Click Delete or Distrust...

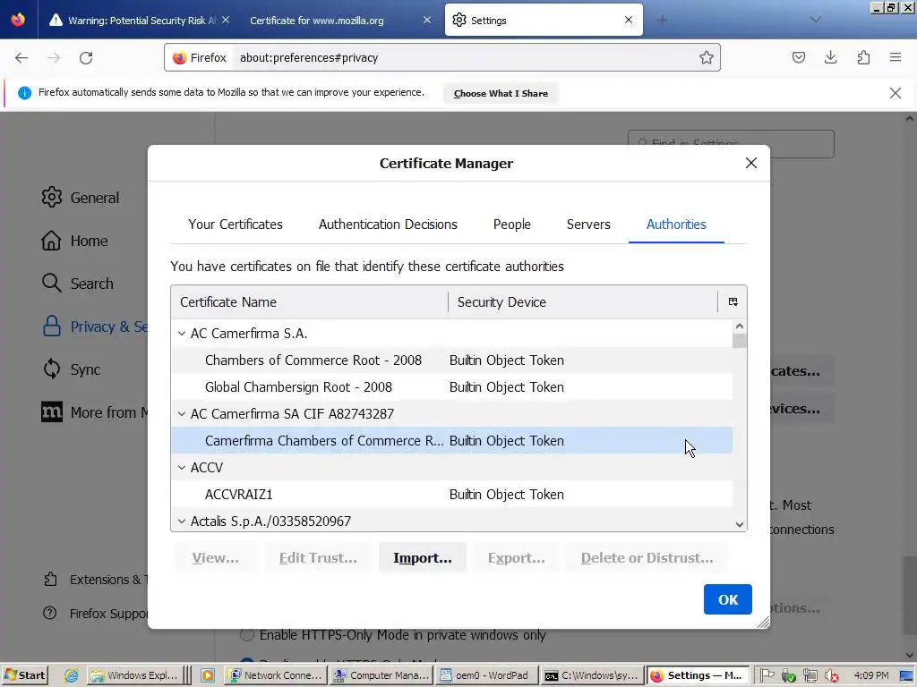pyautogui.click(x=647, y=558)
